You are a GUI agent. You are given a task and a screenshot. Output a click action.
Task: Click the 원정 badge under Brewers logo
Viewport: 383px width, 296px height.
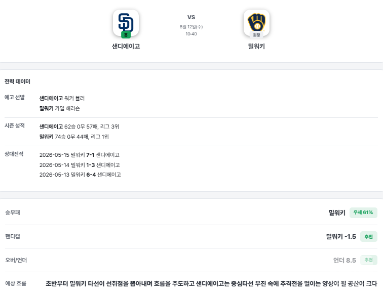pos(256,35)
